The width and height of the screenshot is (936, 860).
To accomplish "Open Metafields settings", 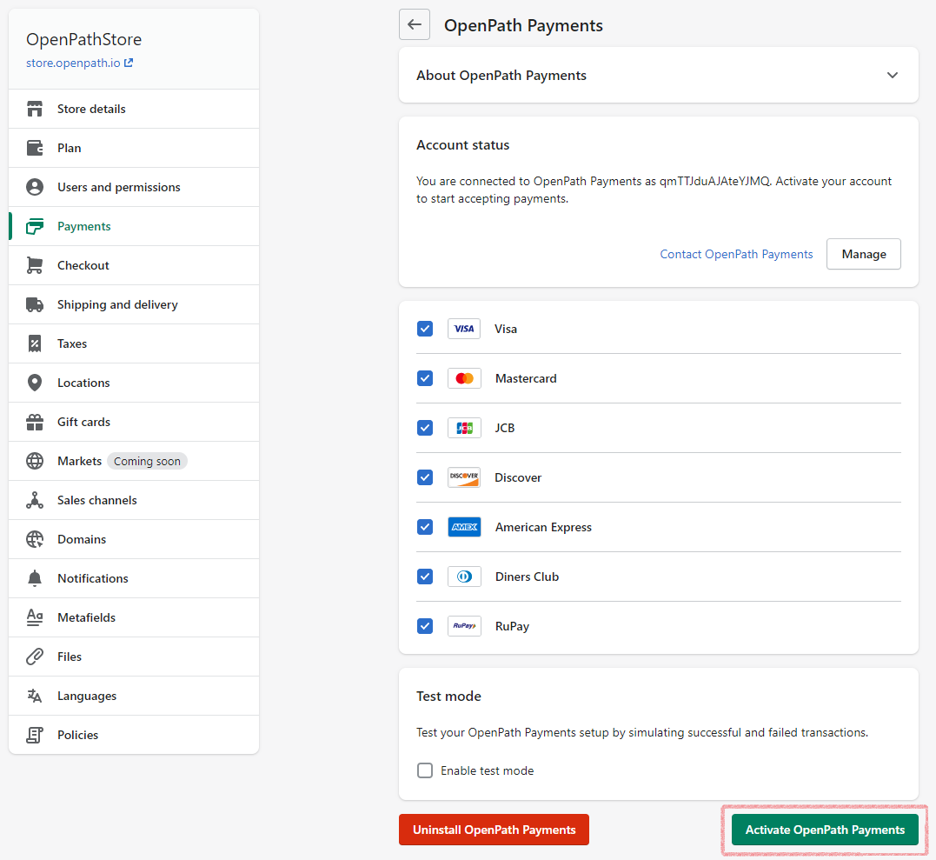I will (x=134, y=617).
